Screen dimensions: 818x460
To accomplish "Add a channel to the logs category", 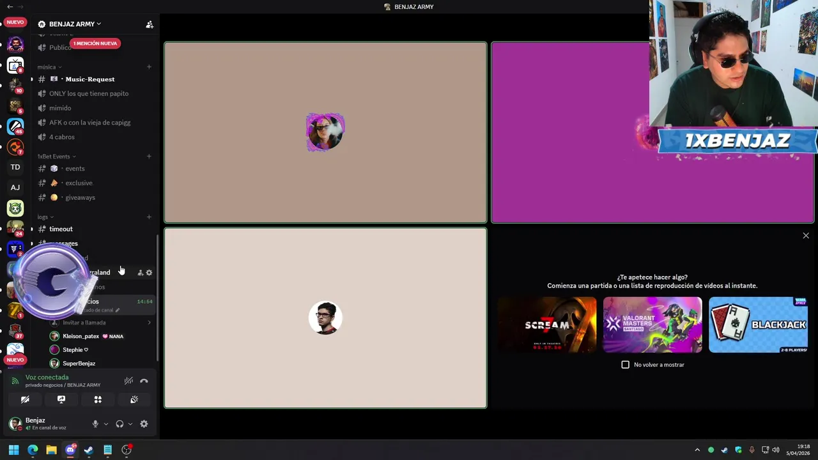I will 149,217.
